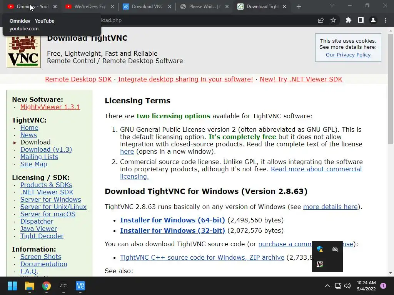Collapse the hidden tray icons chevron
394x295 pixels.
pyautogui.click(x=327, y=286)
